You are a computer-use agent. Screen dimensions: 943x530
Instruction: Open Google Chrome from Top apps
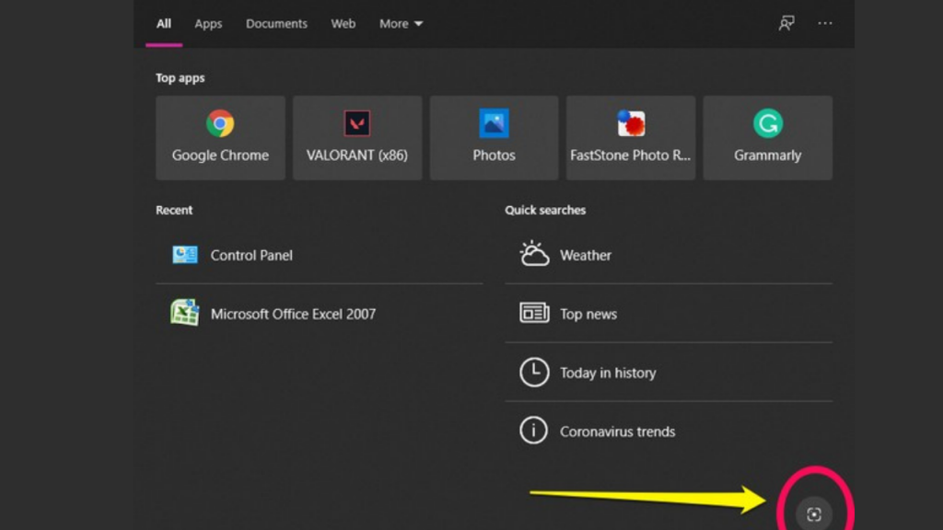point(220,138)
